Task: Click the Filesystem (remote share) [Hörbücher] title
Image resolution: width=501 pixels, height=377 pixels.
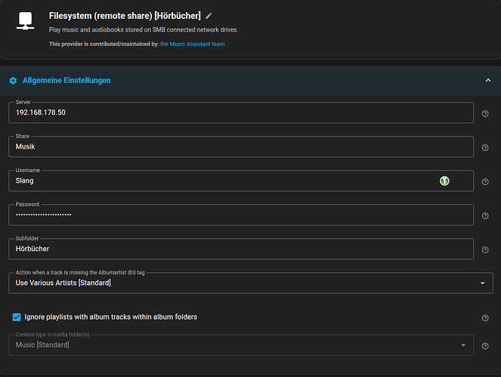Action: [125, 16]
